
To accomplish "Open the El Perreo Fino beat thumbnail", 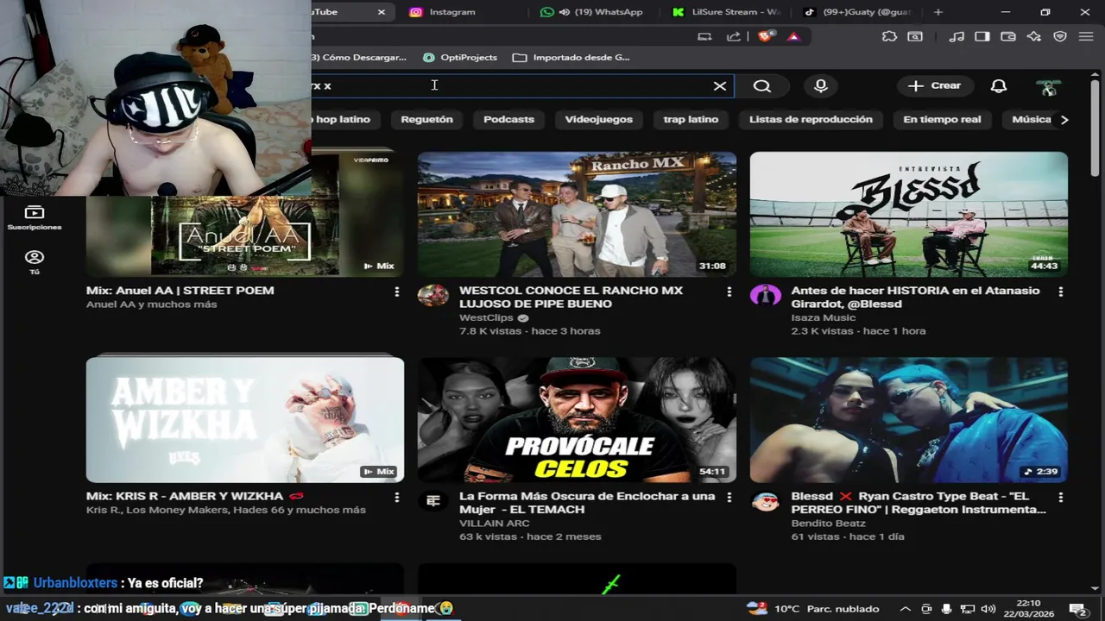I will pyautogui.click(x=908, y=420).
